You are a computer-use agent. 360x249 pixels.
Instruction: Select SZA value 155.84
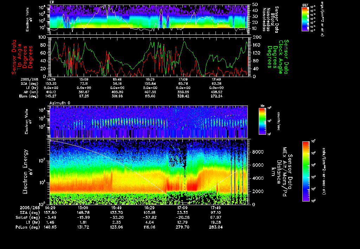[x=150, y=84]
